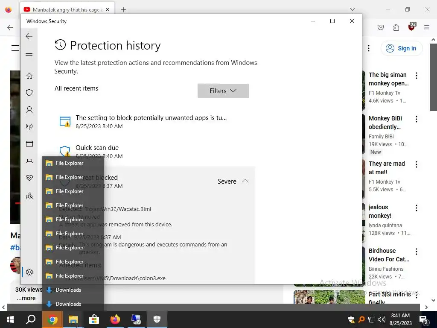Click Save to Pocket icon in Firefox
Viewport: 437px width, 328px height.
(381, 27)
